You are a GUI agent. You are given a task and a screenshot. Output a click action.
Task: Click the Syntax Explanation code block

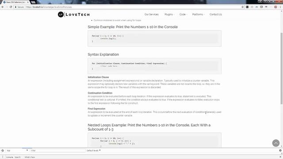coord(154,66)
